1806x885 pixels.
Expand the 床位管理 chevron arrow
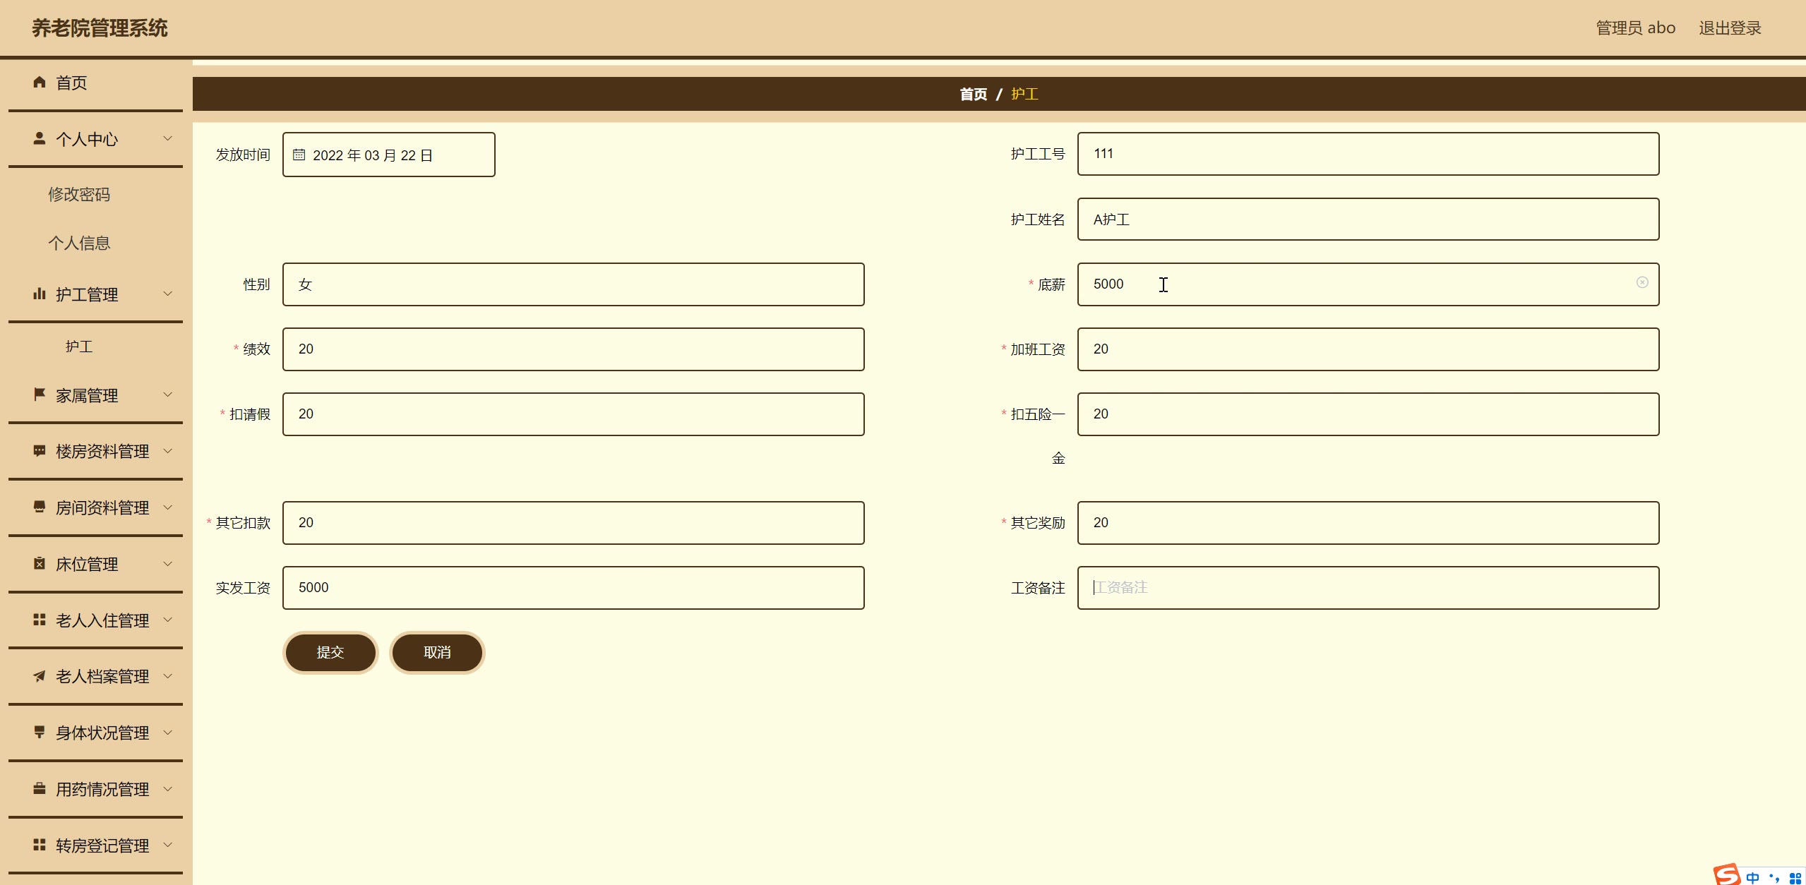point(168,563)
